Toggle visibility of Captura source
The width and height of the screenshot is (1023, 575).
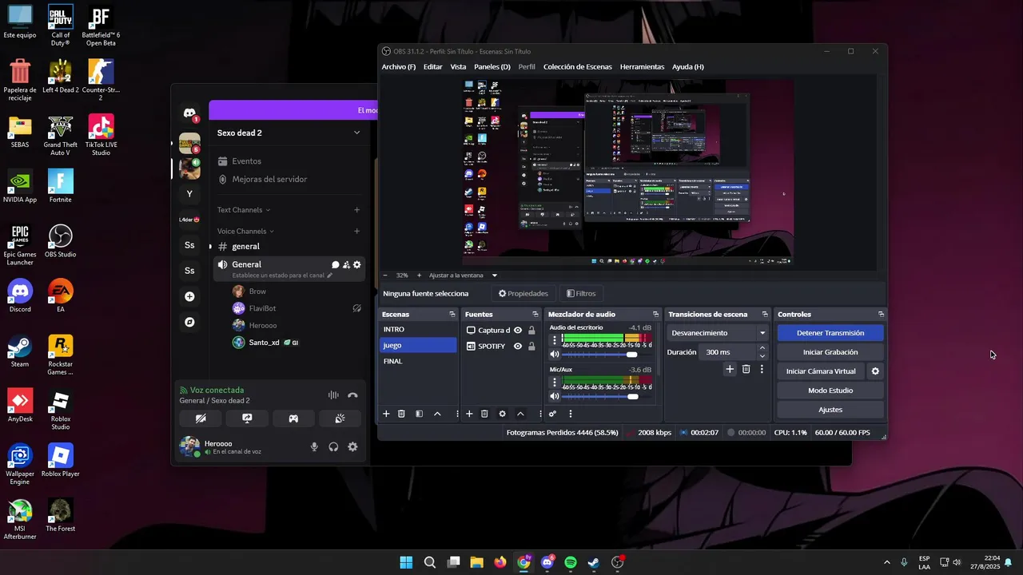[518, 330]
